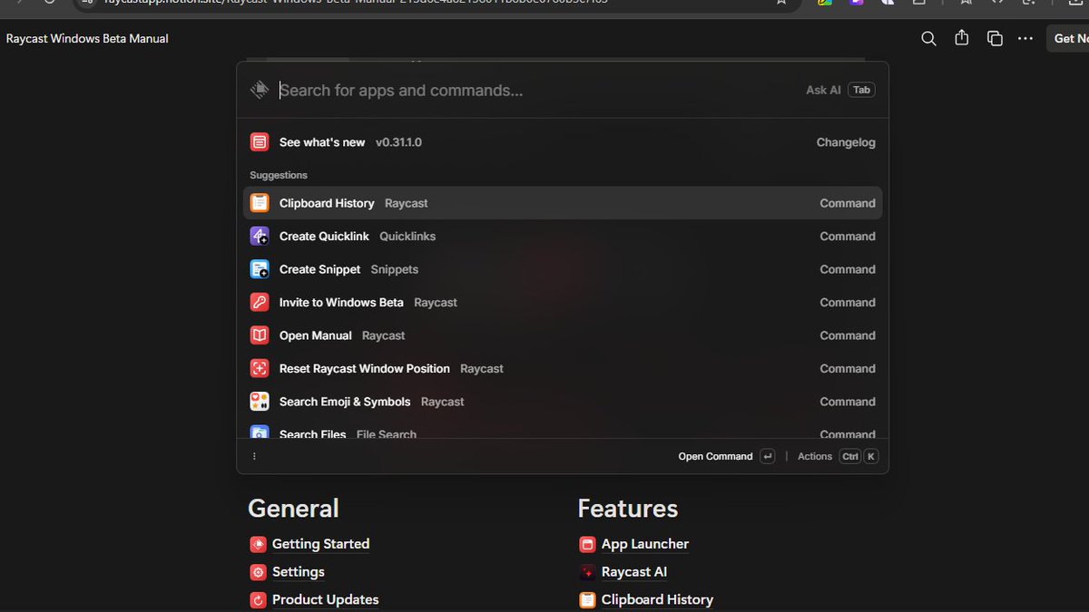Select Invite to Windows Beta command
Screen dimensions: 1089x612
pyautogui.click(x=563, y=302)
